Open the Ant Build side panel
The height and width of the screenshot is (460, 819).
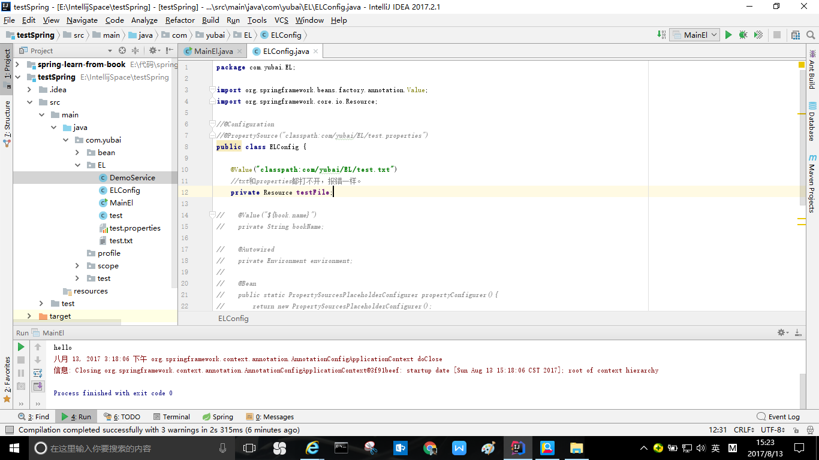click(x=812, y=69)
